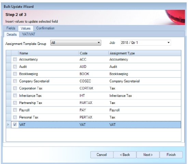Click the Inheritance Tax name cell
The height and width of the screenshot is (164, 188).
click(49, 95)
